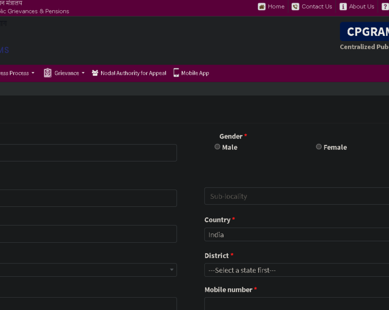Click the About Us info icon
The height and width of the screenshot is (310, 389).
(x=343, y=7)
